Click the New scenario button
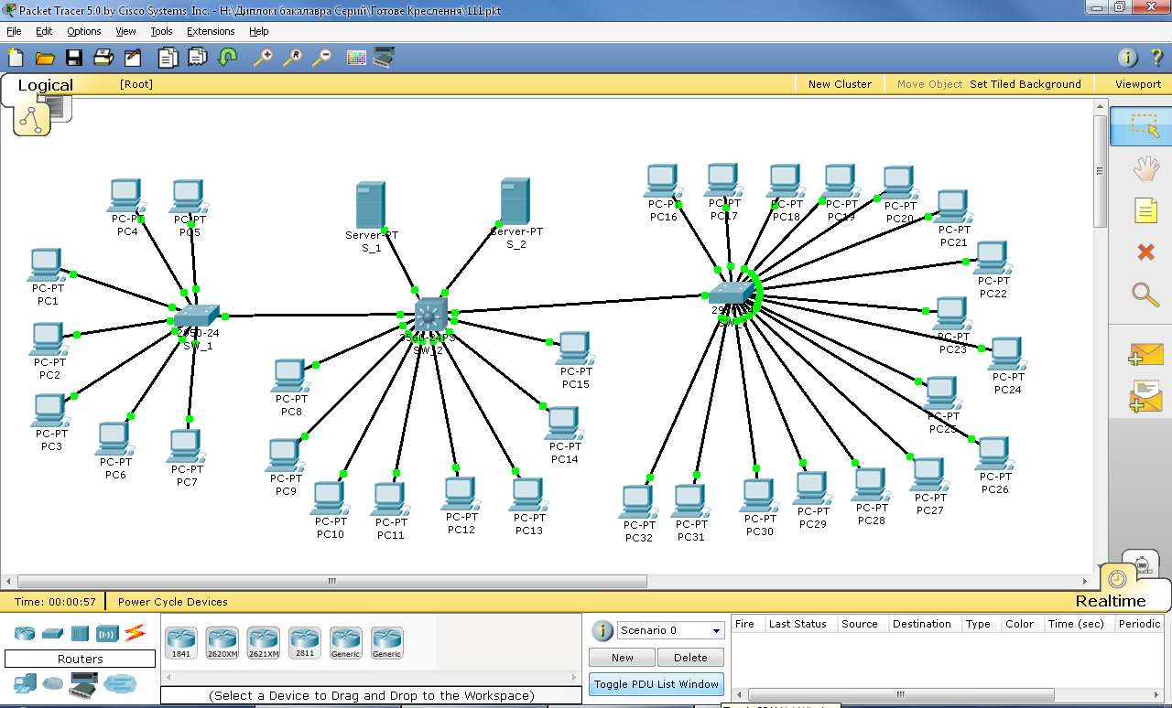Screen dimensions: 1172x708 point(622,657)
